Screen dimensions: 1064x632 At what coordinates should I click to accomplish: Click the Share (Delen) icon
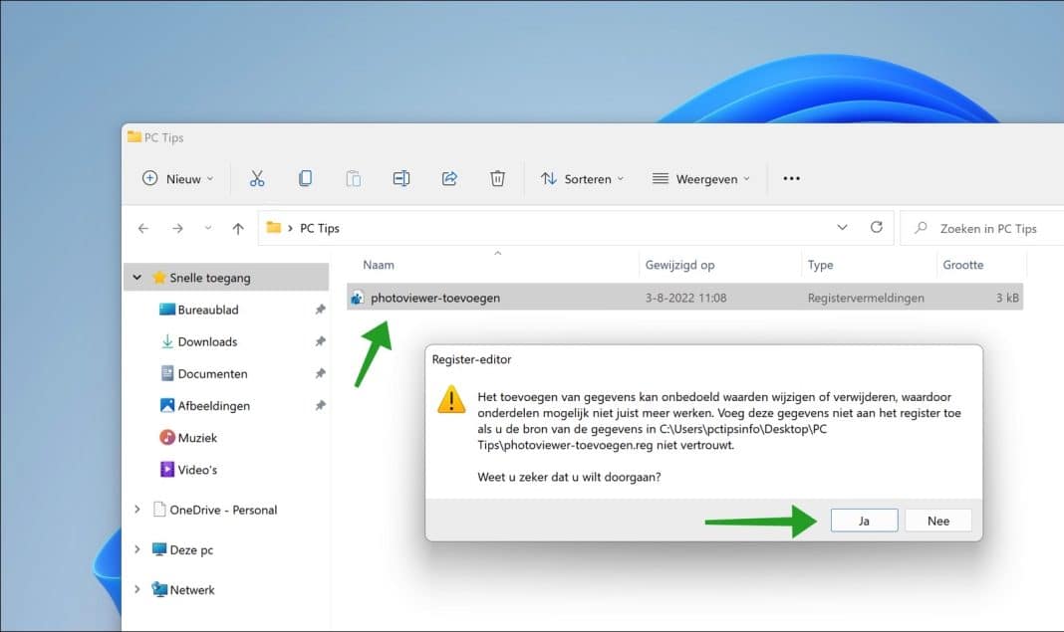click(x=448, y=178)
